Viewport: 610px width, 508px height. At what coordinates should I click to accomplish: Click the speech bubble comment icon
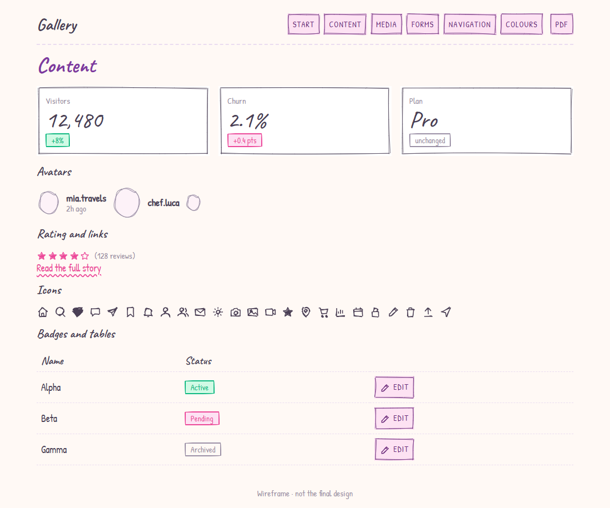[95, 312]
